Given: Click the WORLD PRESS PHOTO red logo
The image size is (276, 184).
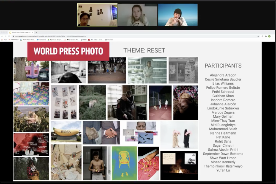Looking at the screenshot, I should pos(68,51).
